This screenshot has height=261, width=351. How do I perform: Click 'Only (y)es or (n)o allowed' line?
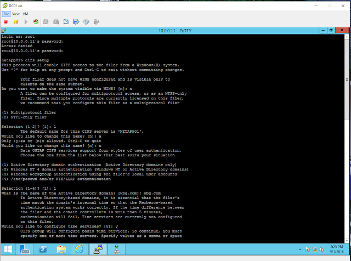[51, 141]
